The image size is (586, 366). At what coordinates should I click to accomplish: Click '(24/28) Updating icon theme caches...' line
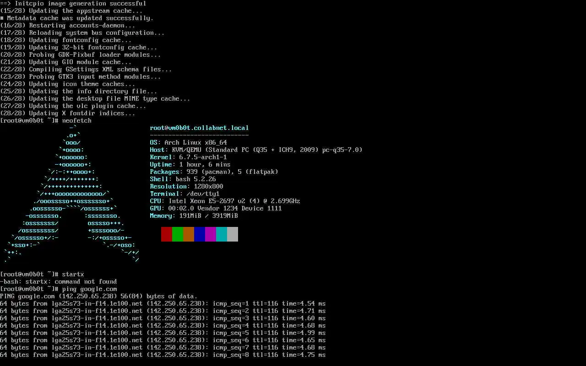click(x=68, y=84)
